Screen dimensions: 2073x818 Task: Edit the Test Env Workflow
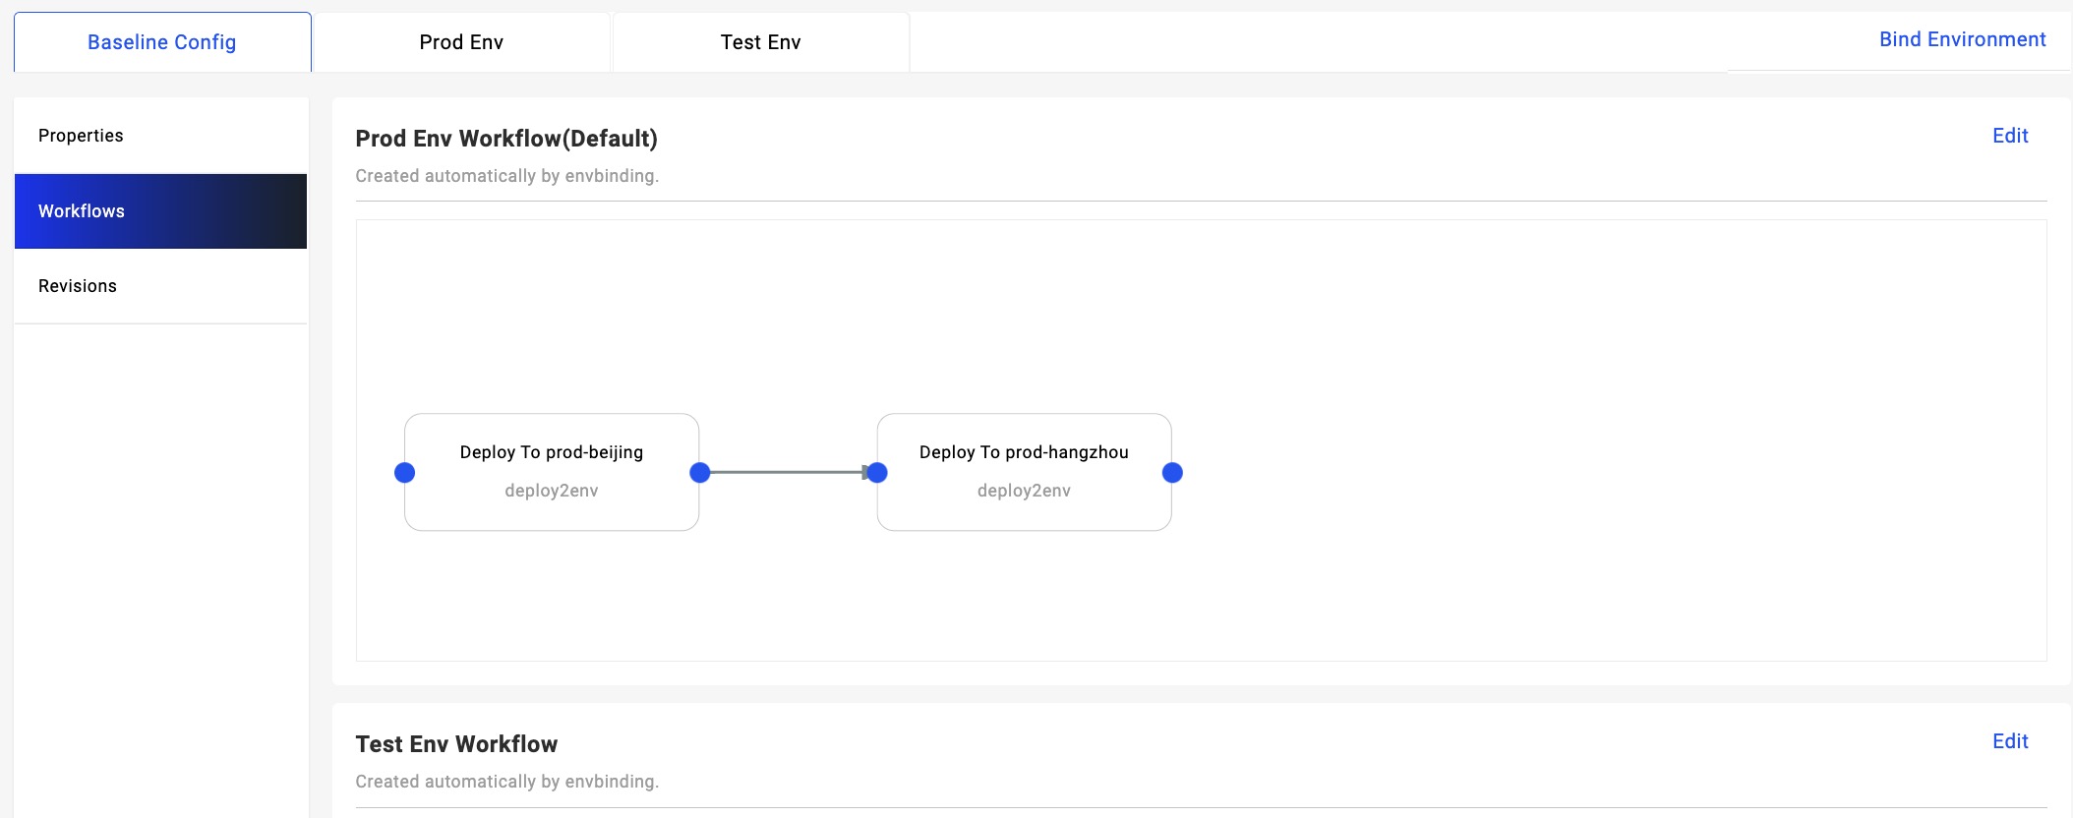coord(2010,741)
